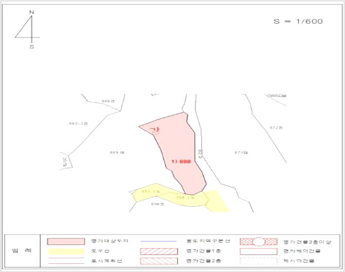Click parcel label 889 대
Viewport: 345px width, 272px height.
[117, 152]
